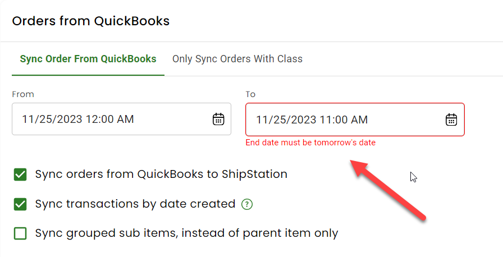Click the 11:00 AM time in To field
Screen dimensions: 503x257
pyautogui.click(x=344, y=120)
